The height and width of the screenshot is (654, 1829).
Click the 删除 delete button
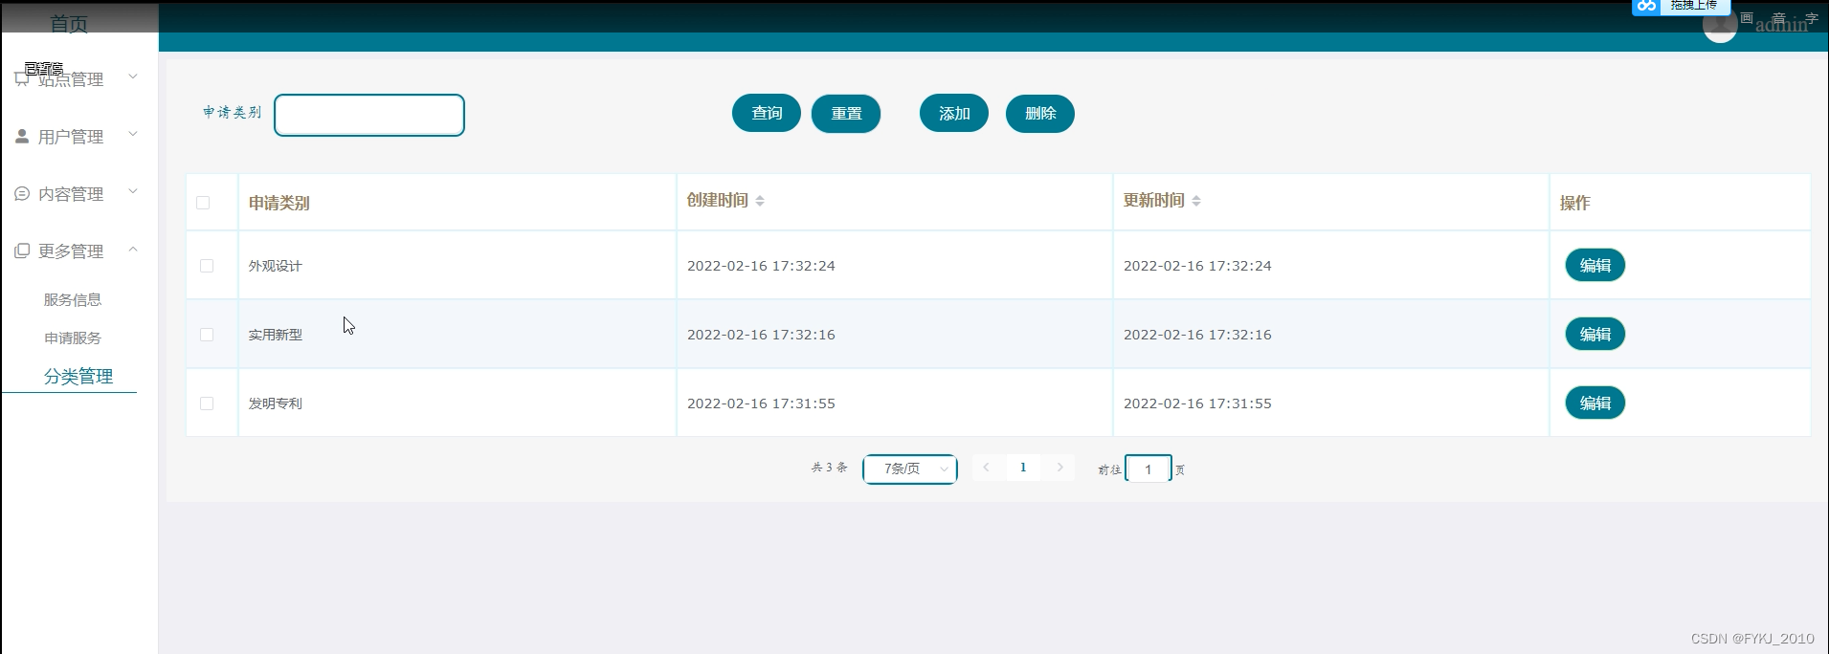[1040, 114]
